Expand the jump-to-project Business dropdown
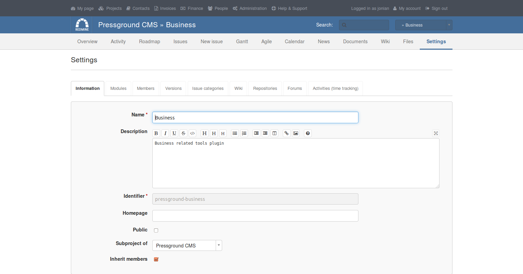 (x=449, y=25)
